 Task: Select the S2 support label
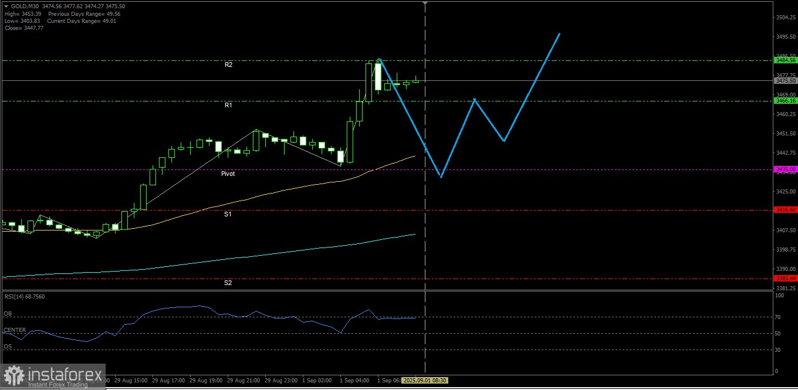click(x=228, y=283)
